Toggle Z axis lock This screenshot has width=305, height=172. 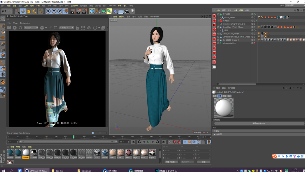pyautogui.click(x=60, y=11)
